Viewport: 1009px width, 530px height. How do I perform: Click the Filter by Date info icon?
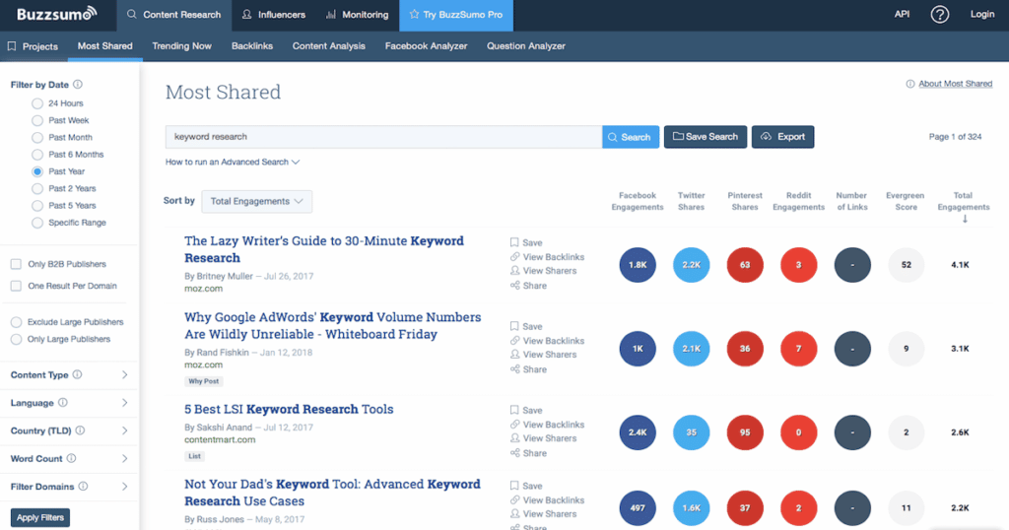(78, 85)
